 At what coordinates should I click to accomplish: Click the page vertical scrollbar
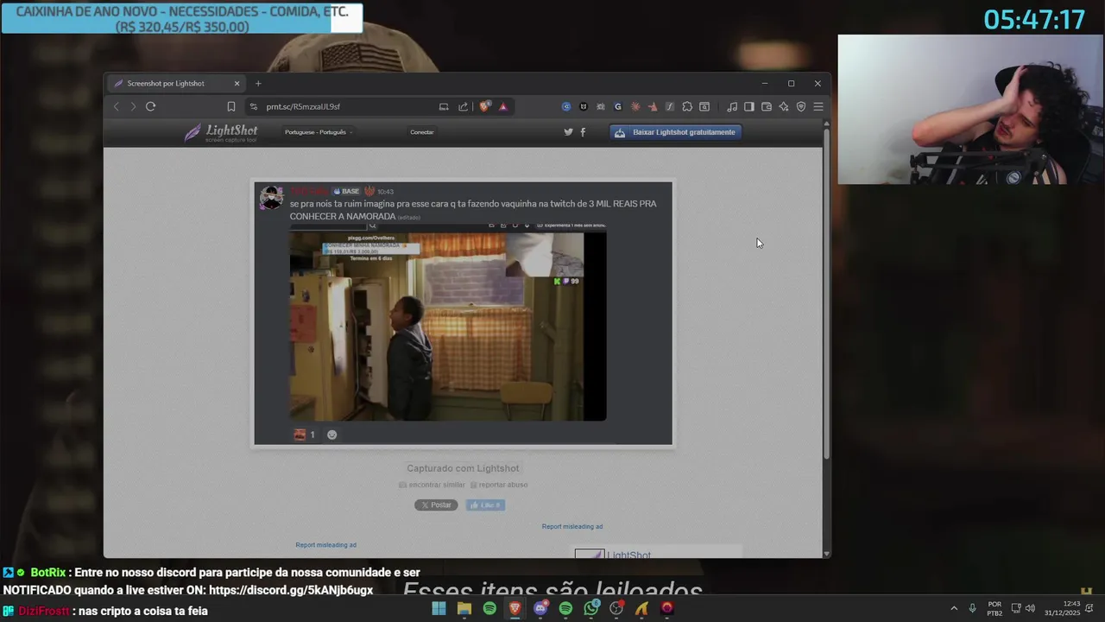826,294
